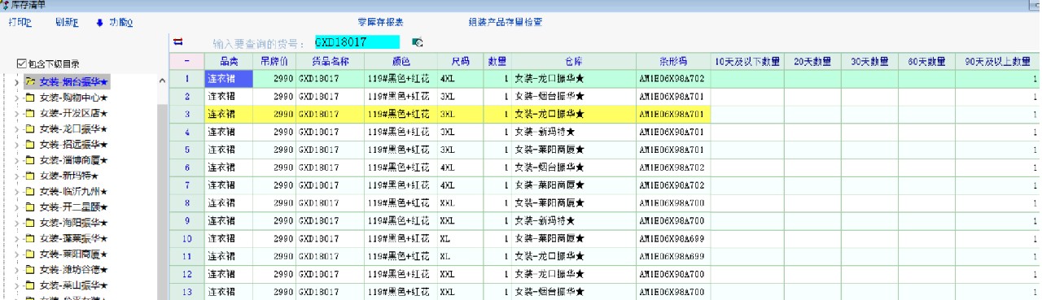Click the 尺码 column header
1042x300 pixels.
coord(461,61)
